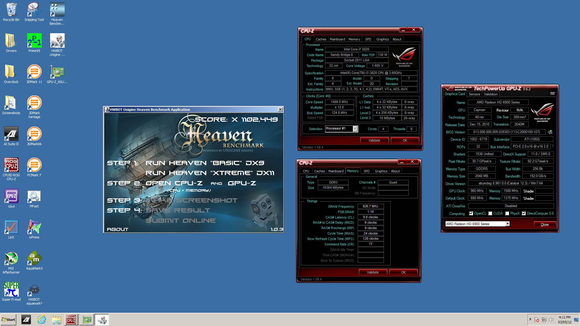Launch Prime95 desktop shortcut
580x326 pixels.
pos(34,43)
